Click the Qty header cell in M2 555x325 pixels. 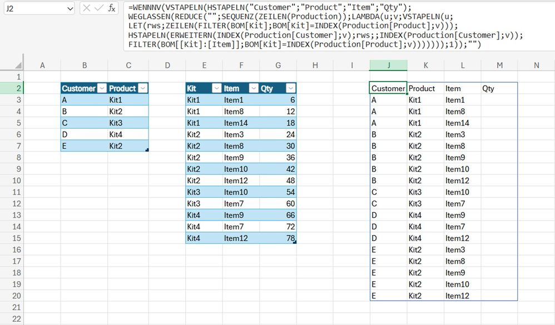pyautogui.click(x=499, y=88)
